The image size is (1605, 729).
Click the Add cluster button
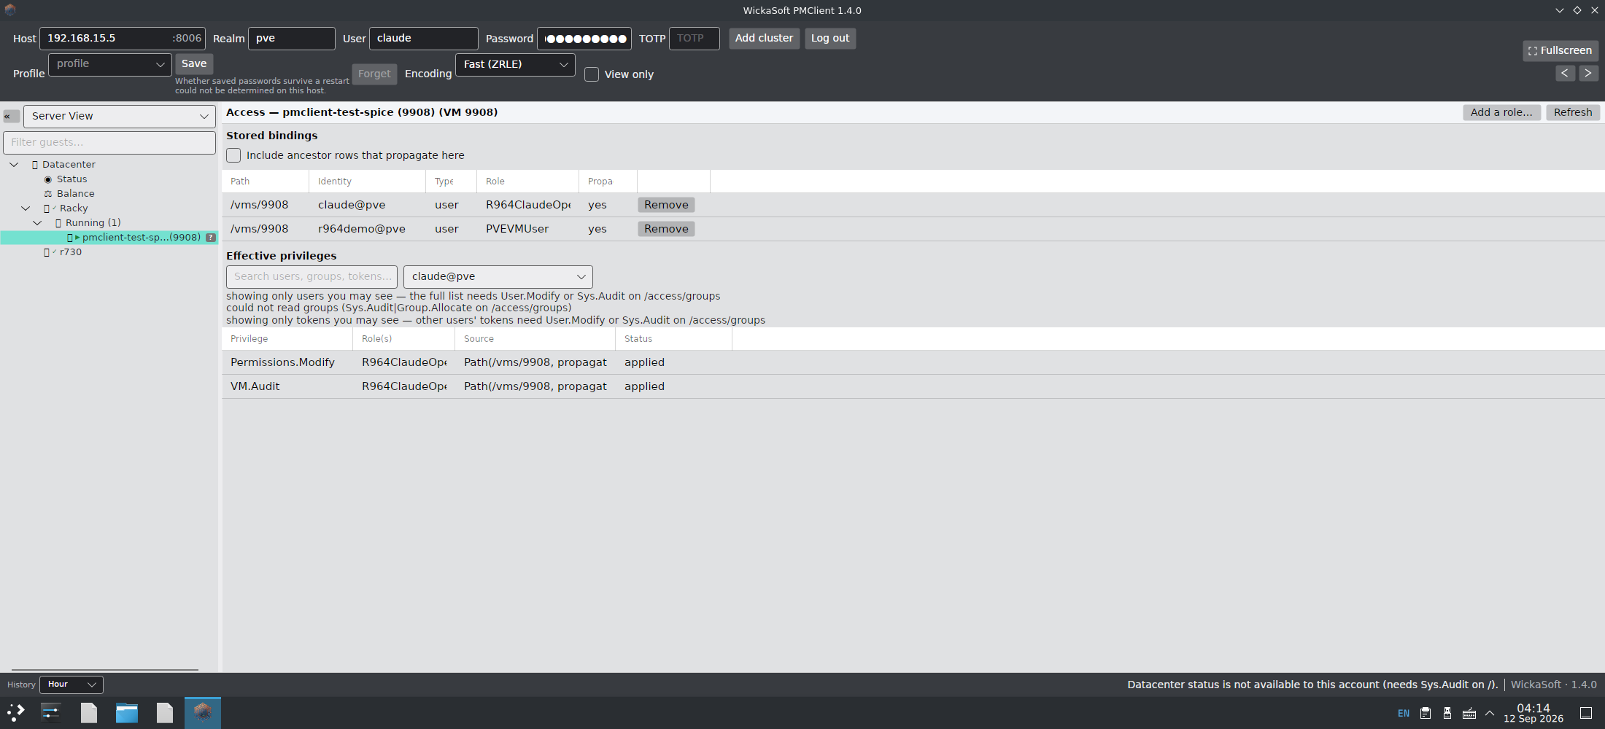tap(764, 38)
